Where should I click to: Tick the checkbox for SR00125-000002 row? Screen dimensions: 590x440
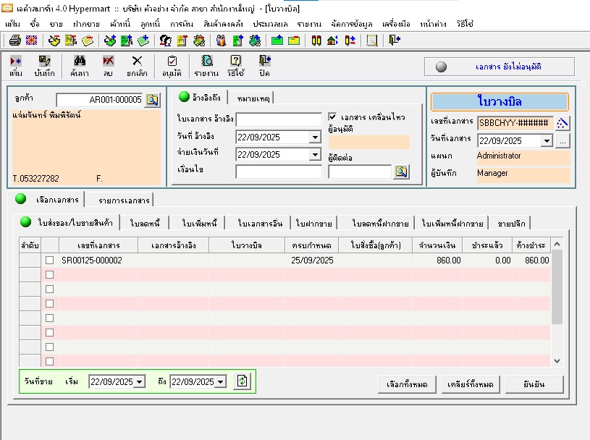click(x=50, y=261)
